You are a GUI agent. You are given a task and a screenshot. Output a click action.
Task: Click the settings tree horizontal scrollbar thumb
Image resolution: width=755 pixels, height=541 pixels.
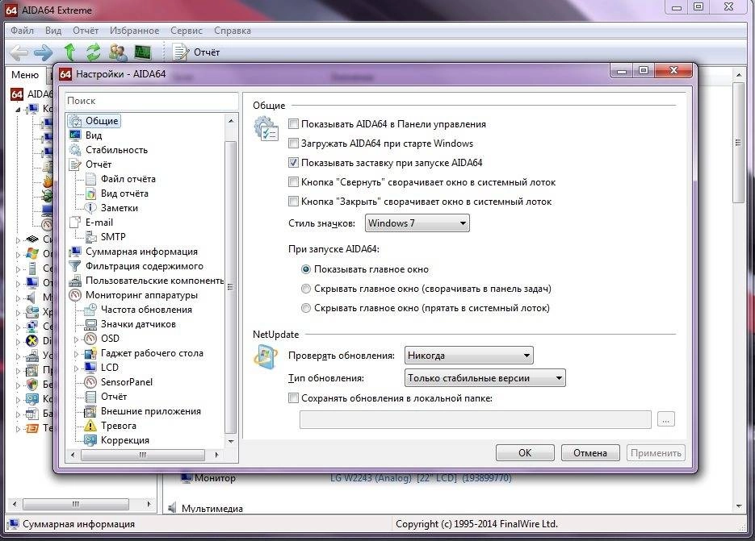point(143,455)
